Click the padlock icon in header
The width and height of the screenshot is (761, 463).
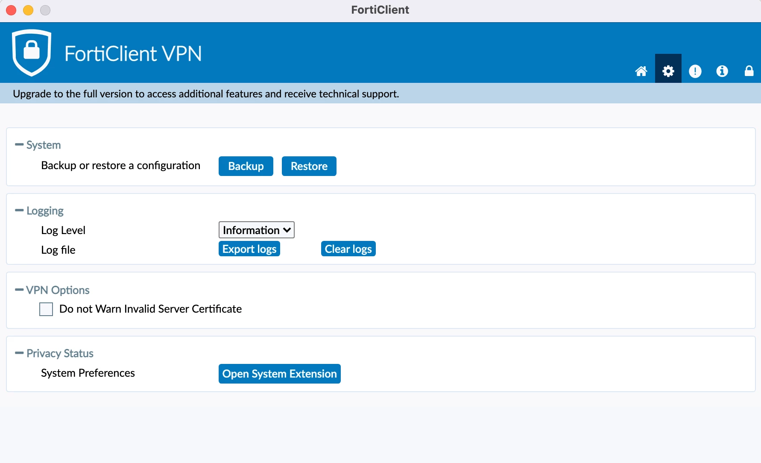coord(749,71)
